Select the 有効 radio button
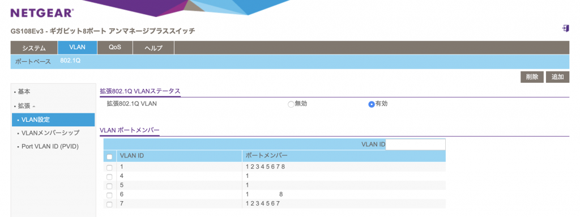The image size is (580, 217). [372, 104]
